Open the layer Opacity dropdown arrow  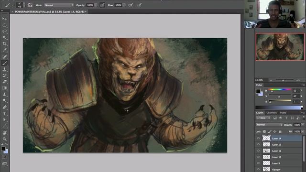tap(303, 125)
